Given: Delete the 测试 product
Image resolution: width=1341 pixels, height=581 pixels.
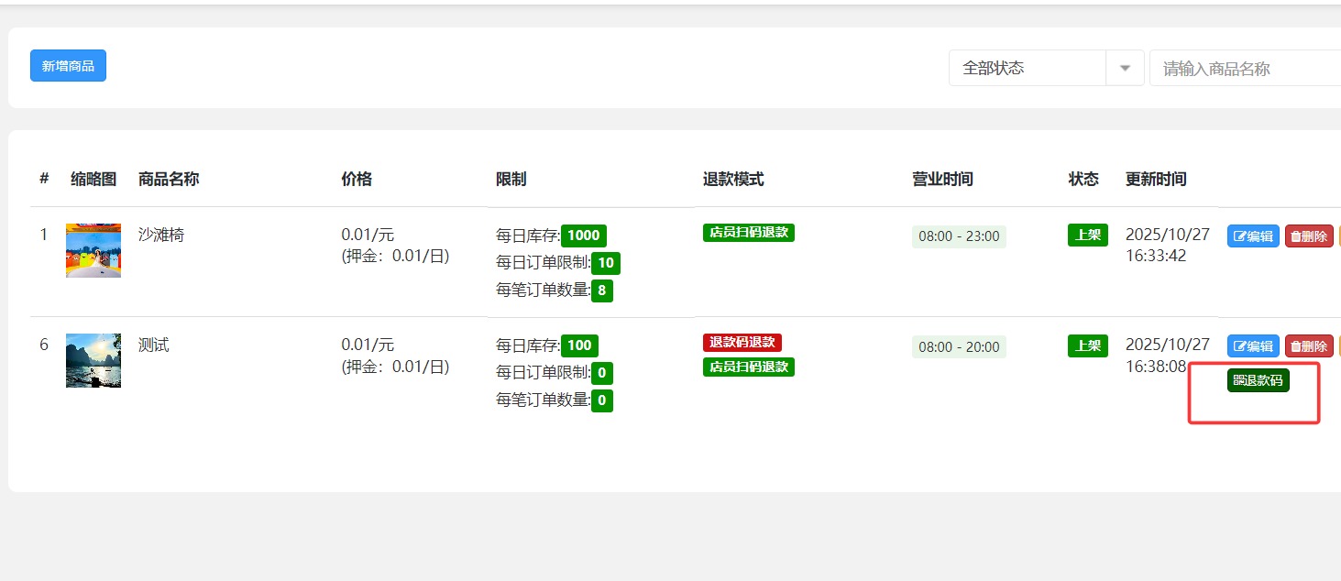Looking at the screenshot, I should (1309, 346).
